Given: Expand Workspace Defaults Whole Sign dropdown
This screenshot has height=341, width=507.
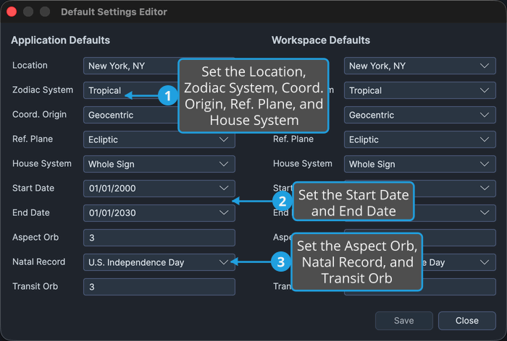Looking at the screenshot, I should (x=419, y=164).
